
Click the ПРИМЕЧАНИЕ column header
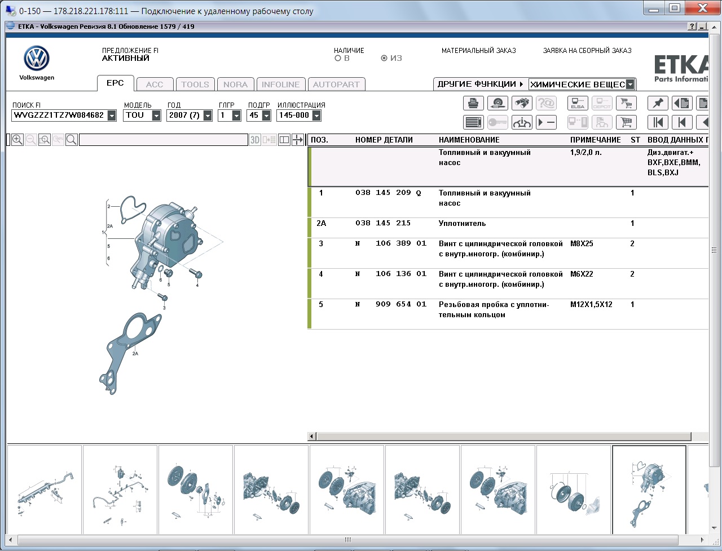click(596, 140)
